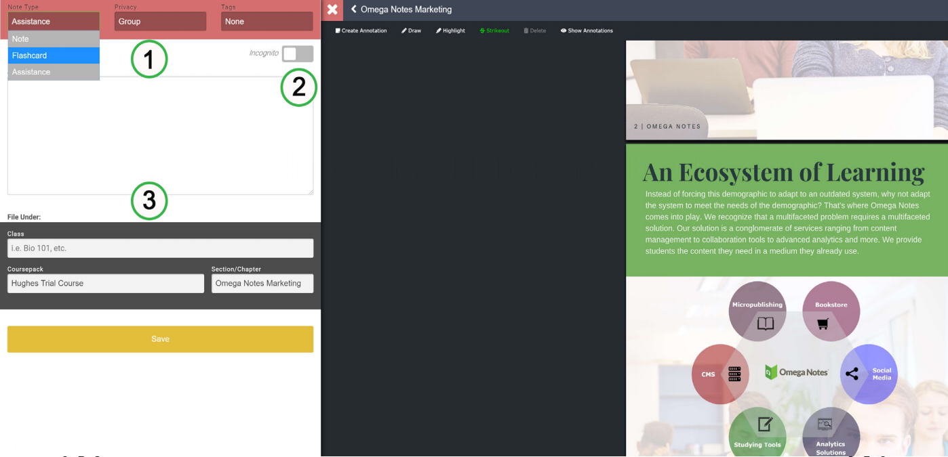Screen dimensions: 948x457
Task: Go back using the arrow beside Omega Notes Marketing
Action: tap(353, 9)
